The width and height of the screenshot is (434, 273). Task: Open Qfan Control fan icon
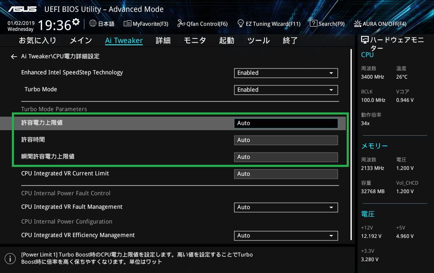(181, 24)
